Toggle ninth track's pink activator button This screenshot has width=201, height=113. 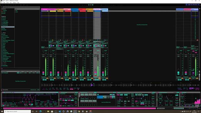point(103,73)
